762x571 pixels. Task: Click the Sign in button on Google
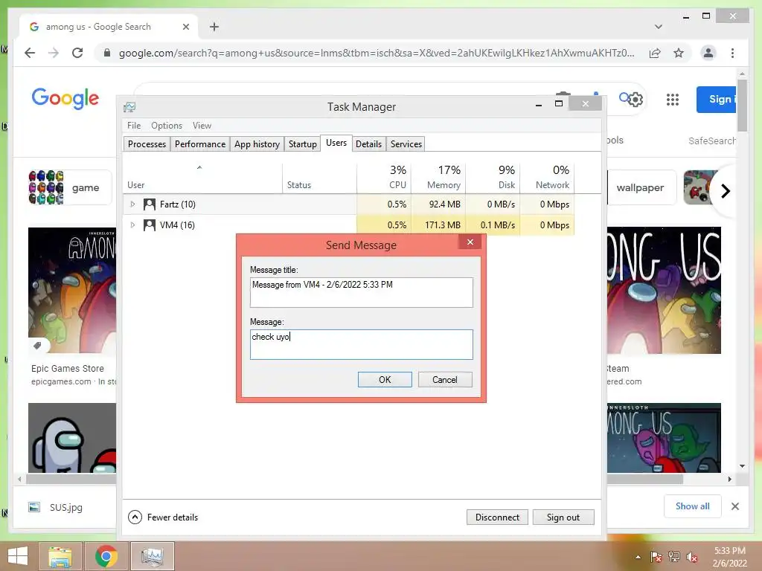coord(717,99)
